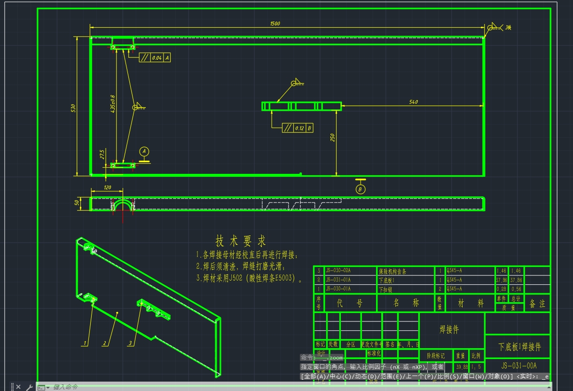Open command line customize wrench menu

tap(29, 387)
